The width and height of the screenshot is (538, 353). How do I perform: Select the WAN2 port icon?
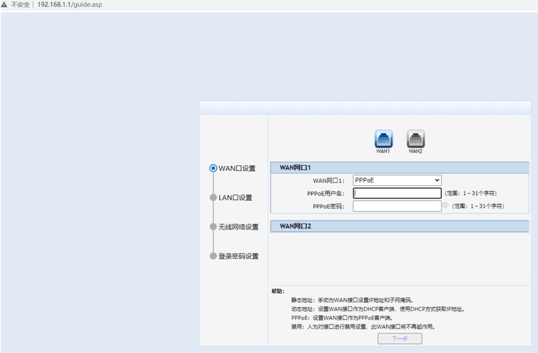(x=415, y=139)
